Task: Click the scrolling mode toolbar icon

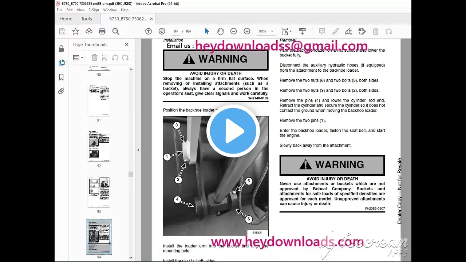Action: pyautogui.click(x=302, y=31)
